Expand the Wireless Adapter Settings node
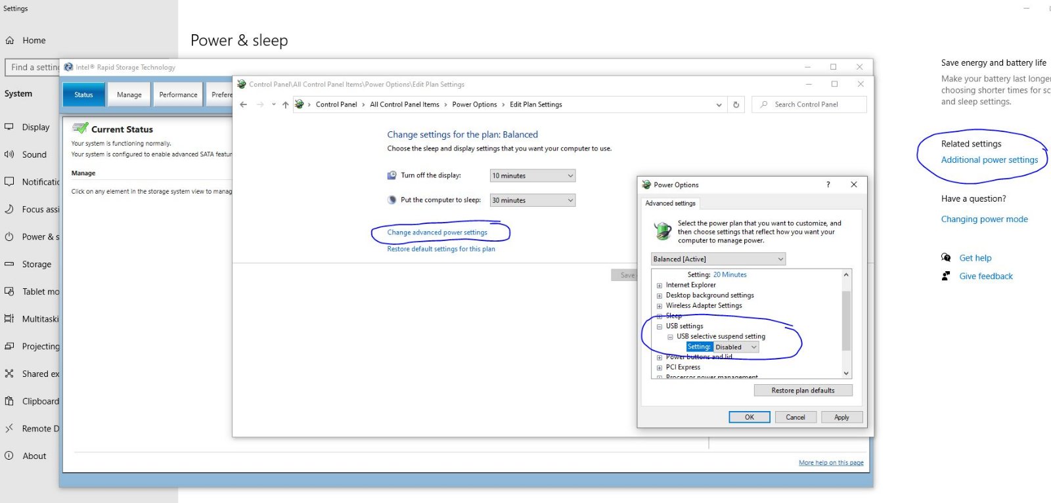1051x503 pixels. tap(660, 306)
